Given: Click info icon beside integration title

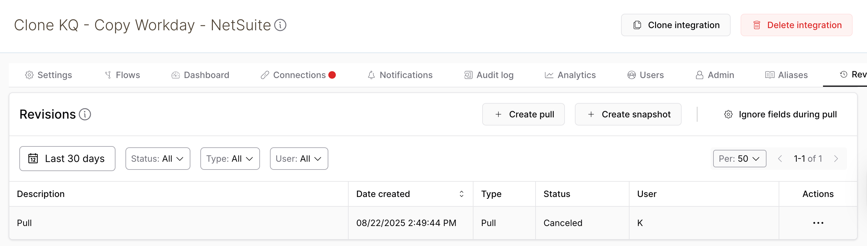Looking at the screenshot, I should coord(280,25).
